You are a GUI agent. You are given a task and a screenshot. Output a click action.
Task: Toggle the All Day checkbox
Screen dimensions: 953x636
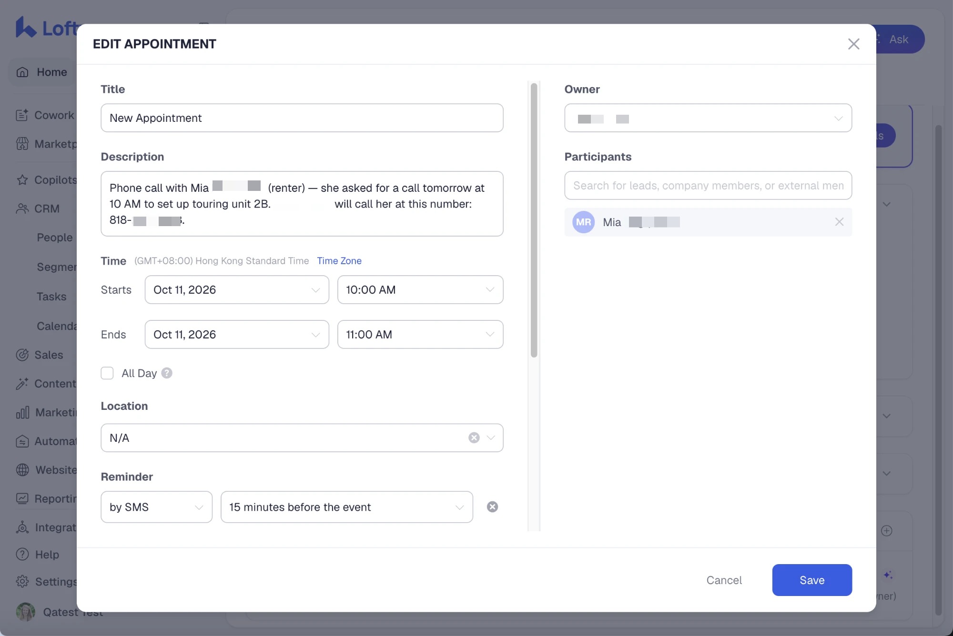[x=107, y=373]
